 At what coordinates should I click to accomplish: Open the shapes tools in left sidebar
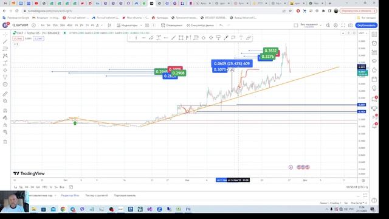pos(5,71)
